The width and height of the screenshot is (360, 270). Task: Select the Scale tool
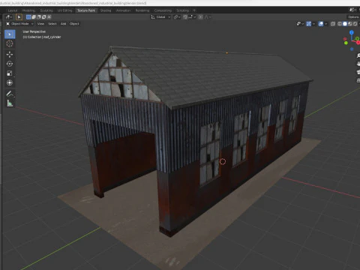click(x=10, y=73)
